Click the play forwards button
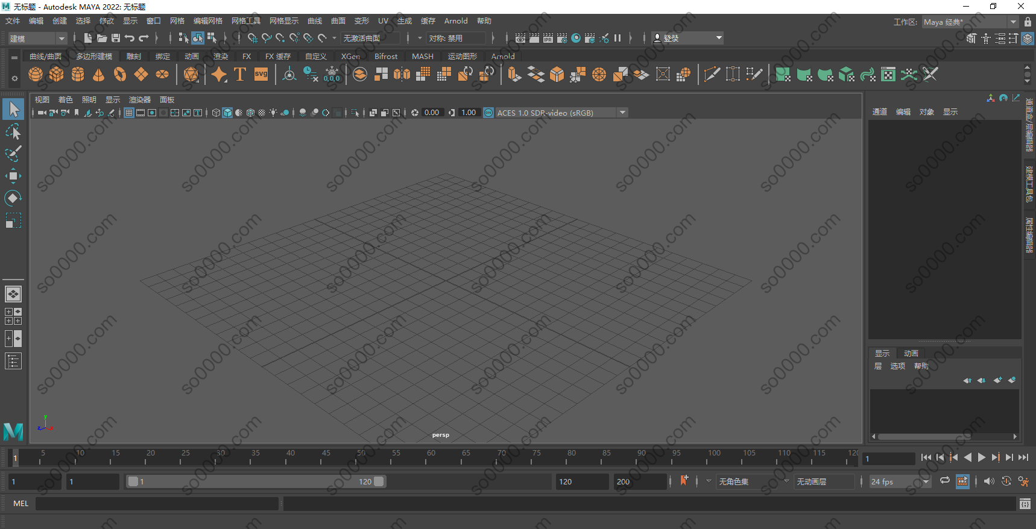The width and height of the screenshot is (1036, 529). click(x=982, y=458)
